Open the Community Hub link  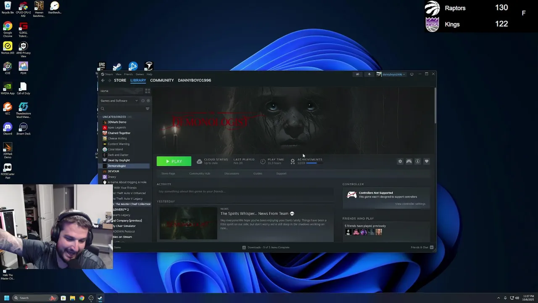(x=200, y=173)
